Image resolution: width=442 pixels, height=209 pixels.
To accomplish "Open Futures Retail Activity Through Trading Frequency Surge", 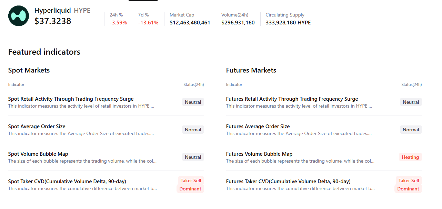I will click(292, 99).
